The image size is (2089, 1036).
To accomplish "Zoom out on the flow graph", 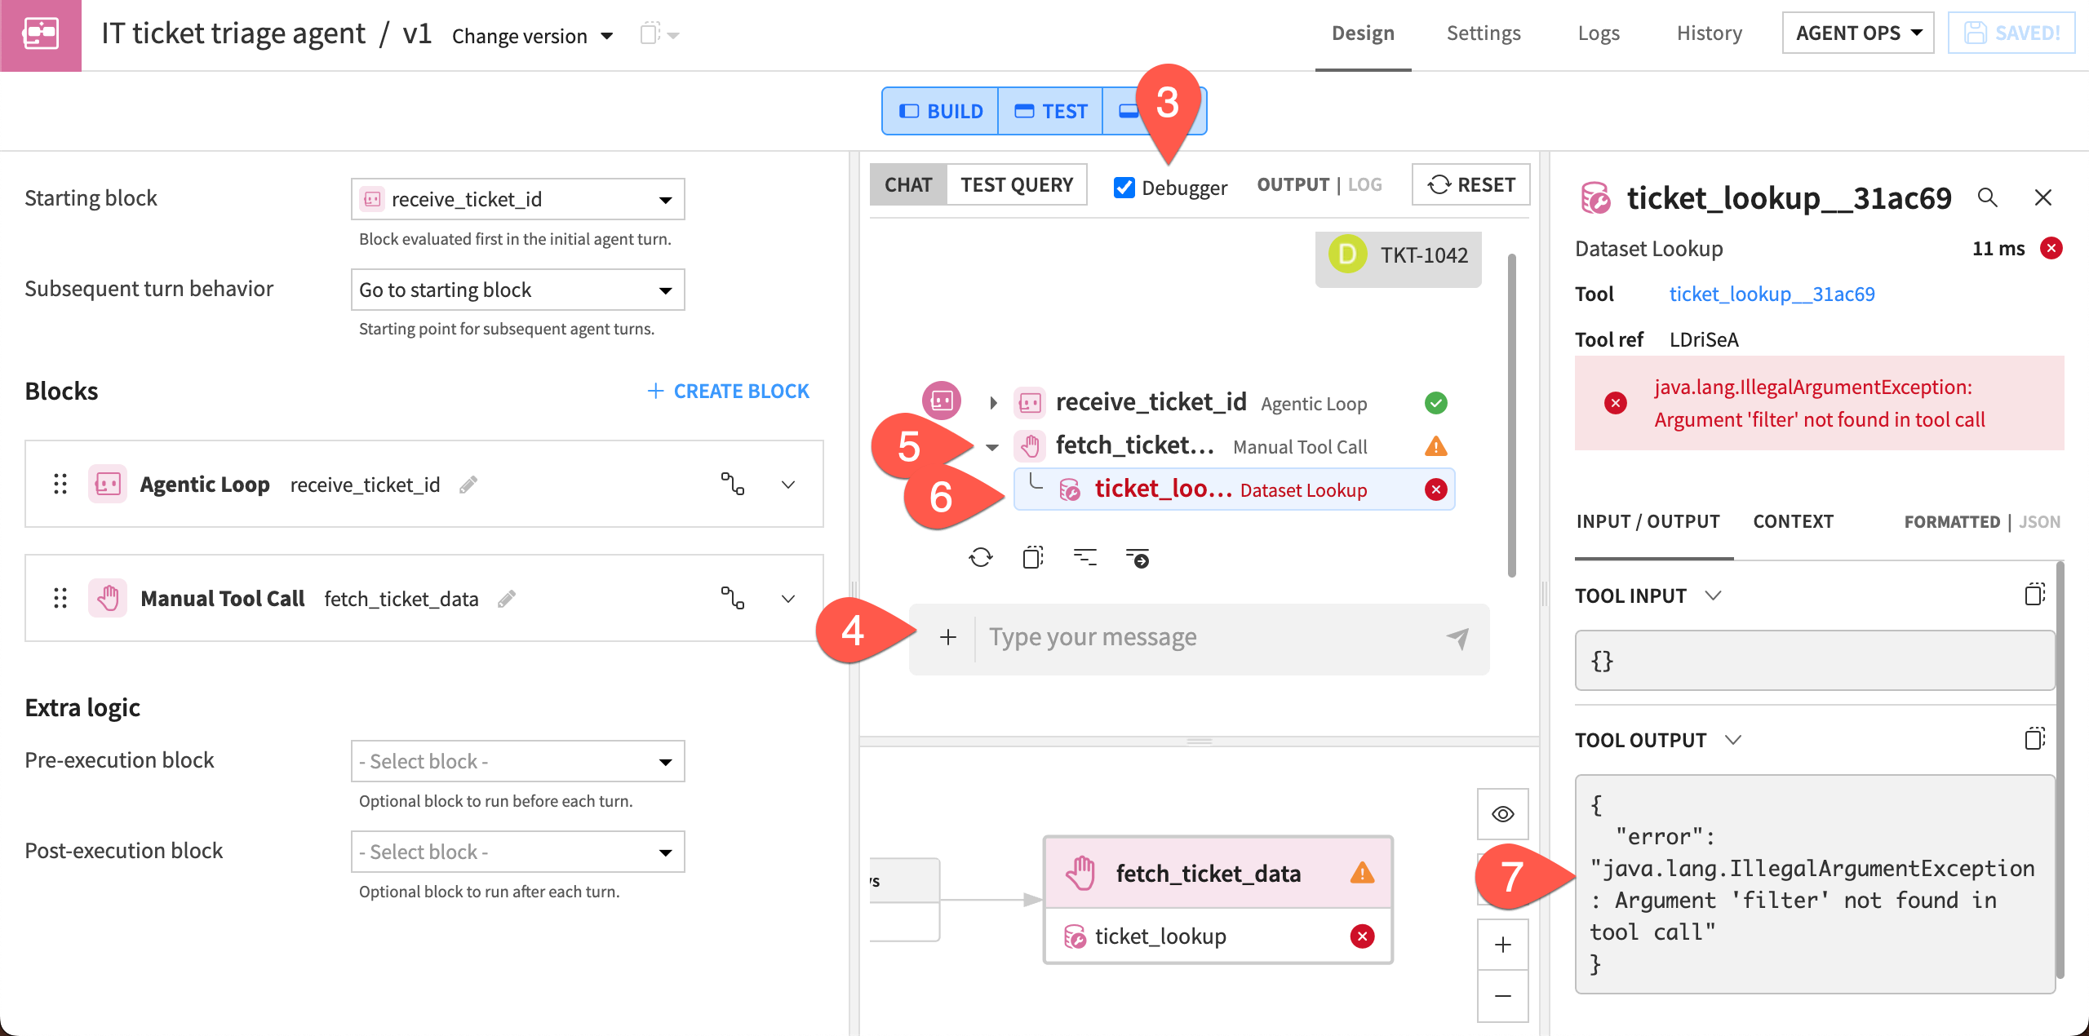I will 1503,996.
